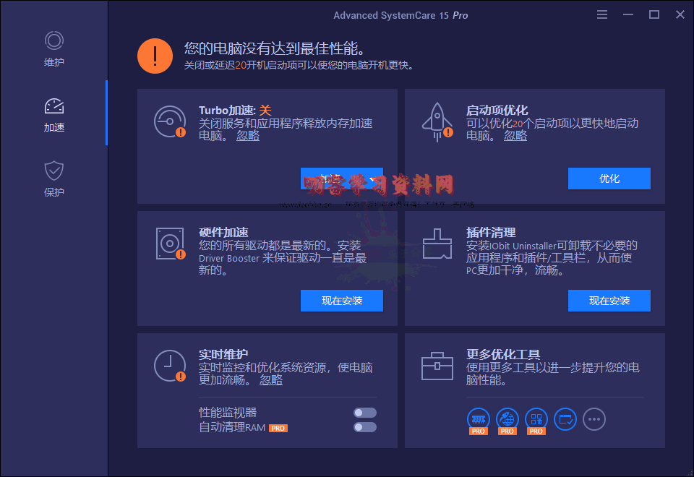The width and height of the screenshot is (694, 477).
Task: Open the hamburger menu at top right
Action: (602, 14)
